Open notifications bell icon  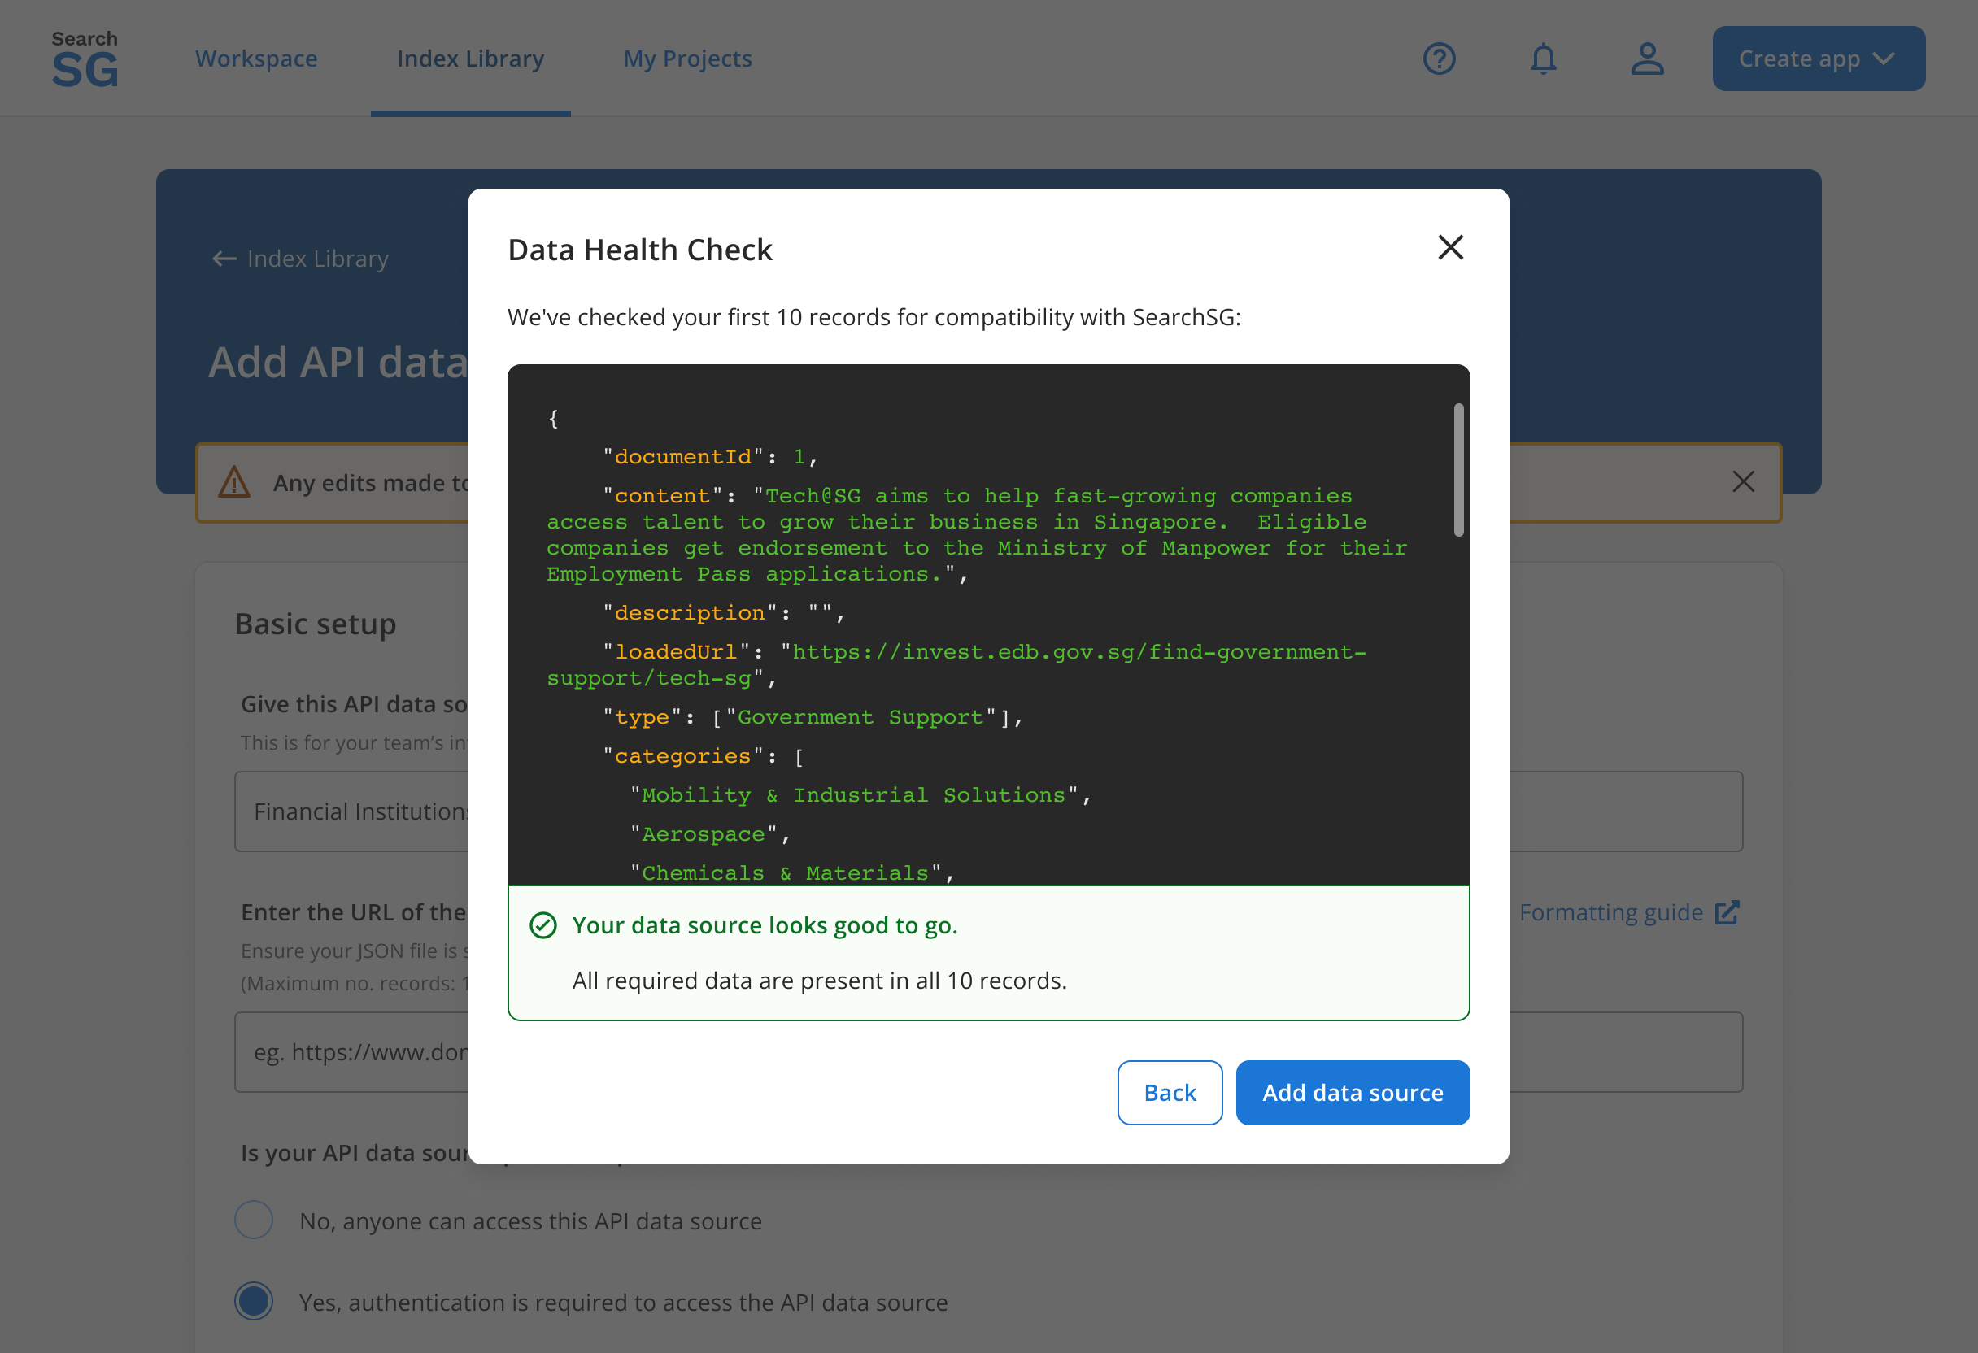click(x=1543, y=59)
